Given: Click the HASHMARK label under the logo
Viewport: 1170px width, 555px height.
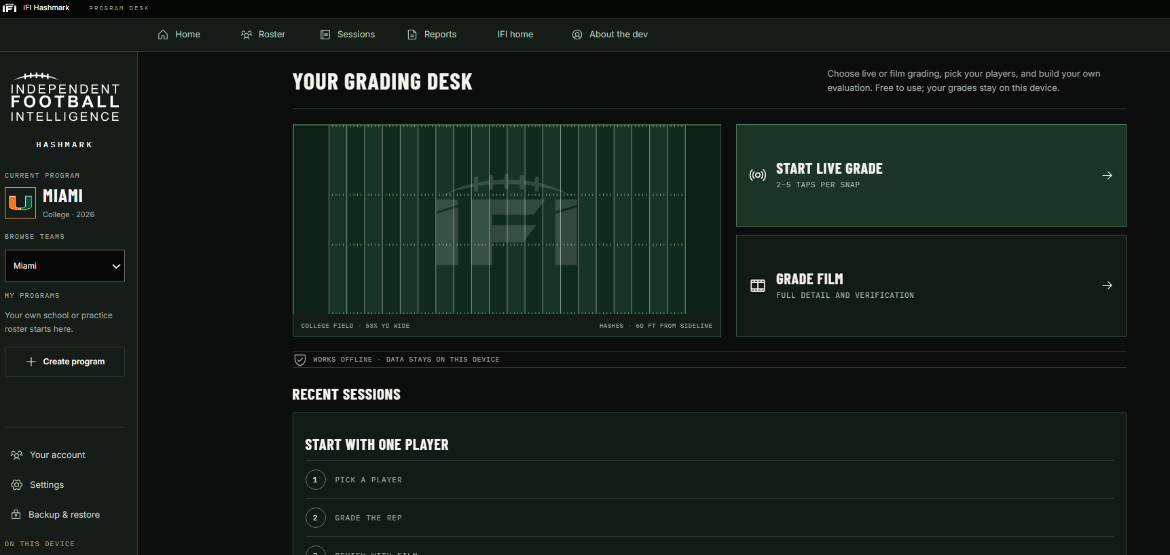Looking at the screenshot, I should tap(65, 145).
